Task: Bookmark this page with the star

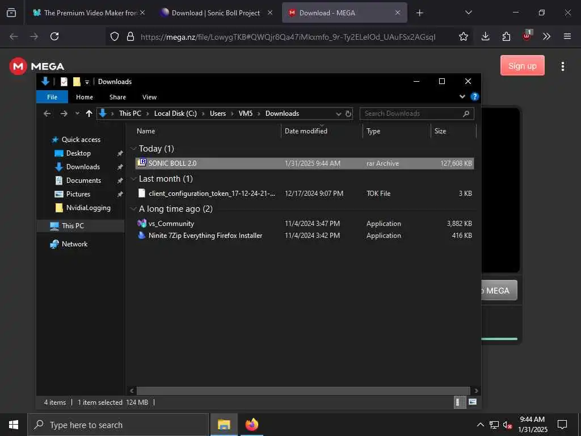Action: click(x=463, y=36)
